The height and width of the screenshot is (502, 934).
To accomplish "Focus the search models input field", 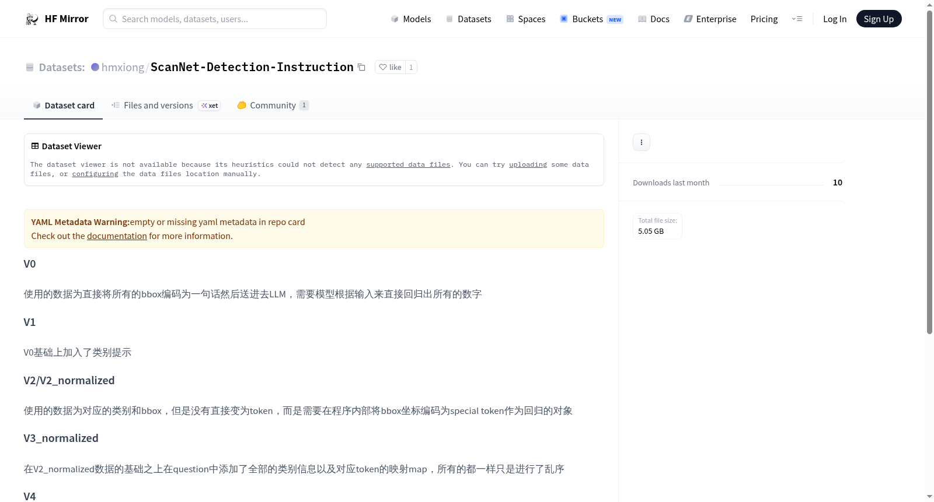I will pos(215,19).
